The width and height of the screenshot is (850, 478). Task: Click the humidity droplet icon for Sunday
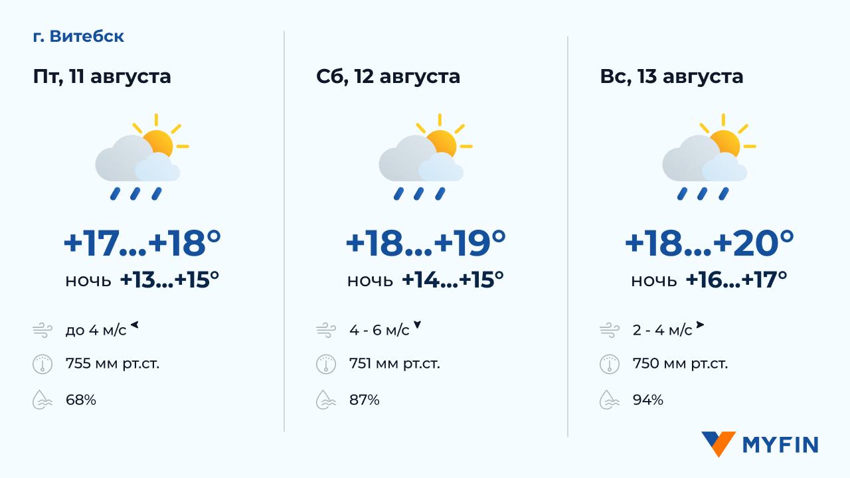pos(610,400)
